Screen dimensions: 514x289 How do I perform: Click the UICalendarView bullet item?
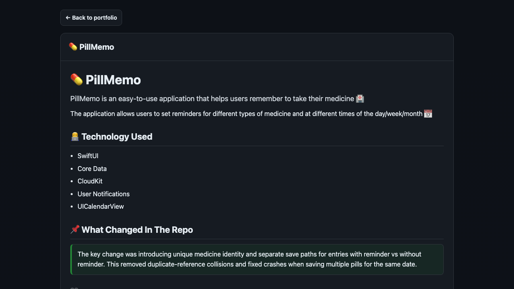[100, 206]
